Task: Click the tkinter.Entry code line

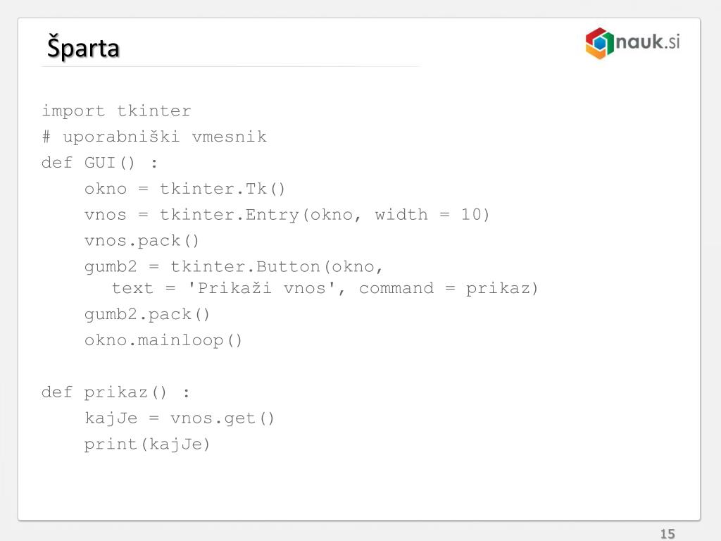Action: (287, 215)
